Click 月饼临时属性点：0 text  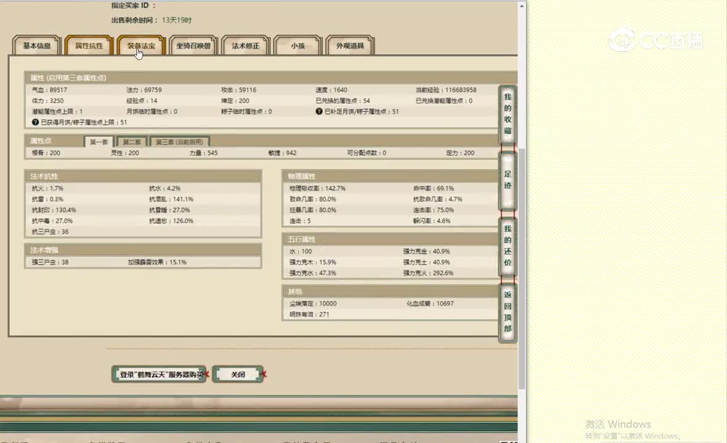pyautogui.click(x=152, y=111)
